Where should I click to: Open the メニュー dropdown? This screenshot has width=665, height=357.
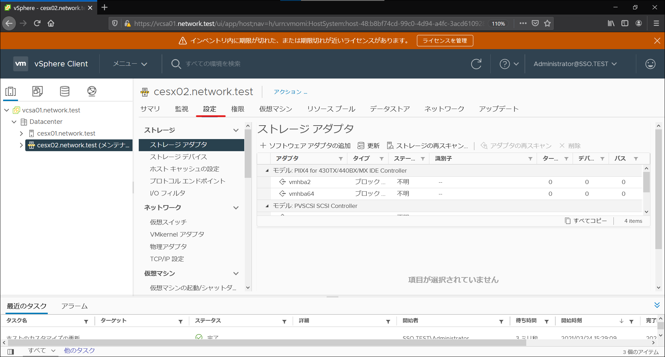pos(130,64)
